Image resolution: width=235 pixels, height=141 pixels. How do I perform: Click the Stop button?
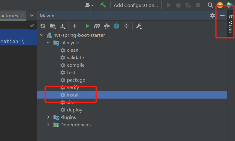pyautogui.click(x=198, y=5)
